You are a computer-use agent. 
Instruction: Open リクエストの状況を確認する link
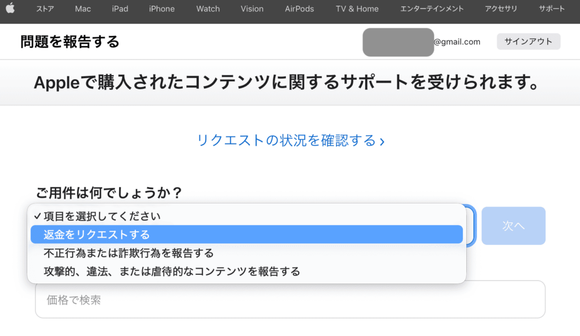point(291,140)
